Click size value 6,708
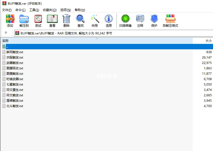Viewport: 213px width, 151px height. 208,79
